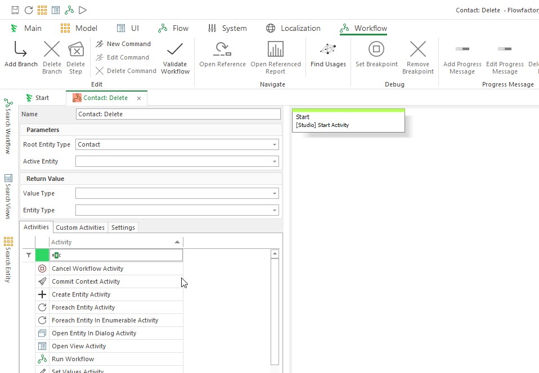The image size is (539, 373).
Task: Click activities list scrollbar up arrow
Action: pyautogui.click(x=275, y=254)
